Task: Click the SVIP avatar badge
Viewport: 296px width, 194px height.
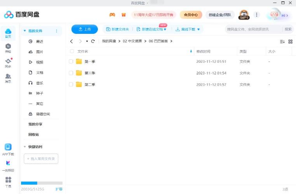Action: (244, 15)
